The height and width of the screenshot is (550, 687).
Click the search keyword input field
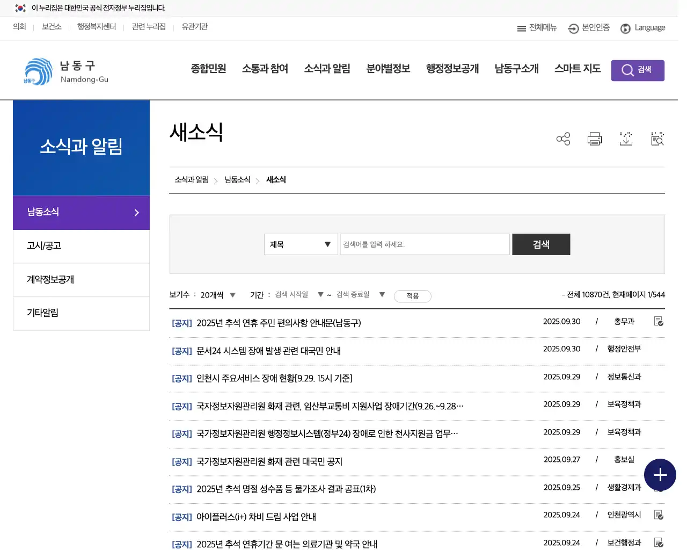coord(424,244)
